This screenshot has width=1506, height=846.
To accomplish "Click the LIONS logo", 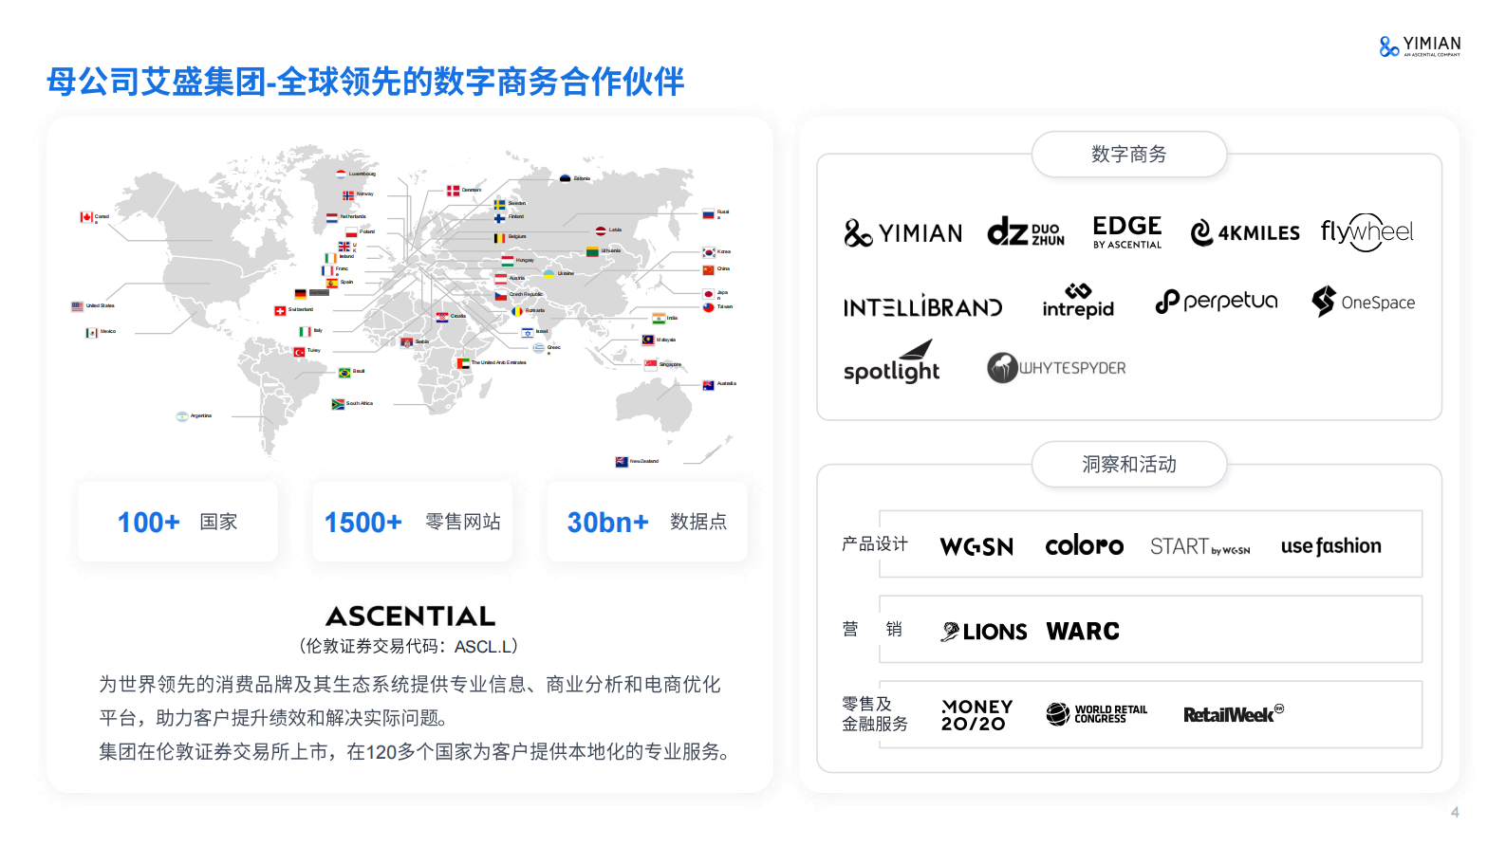I will click(x=983, y=632).
